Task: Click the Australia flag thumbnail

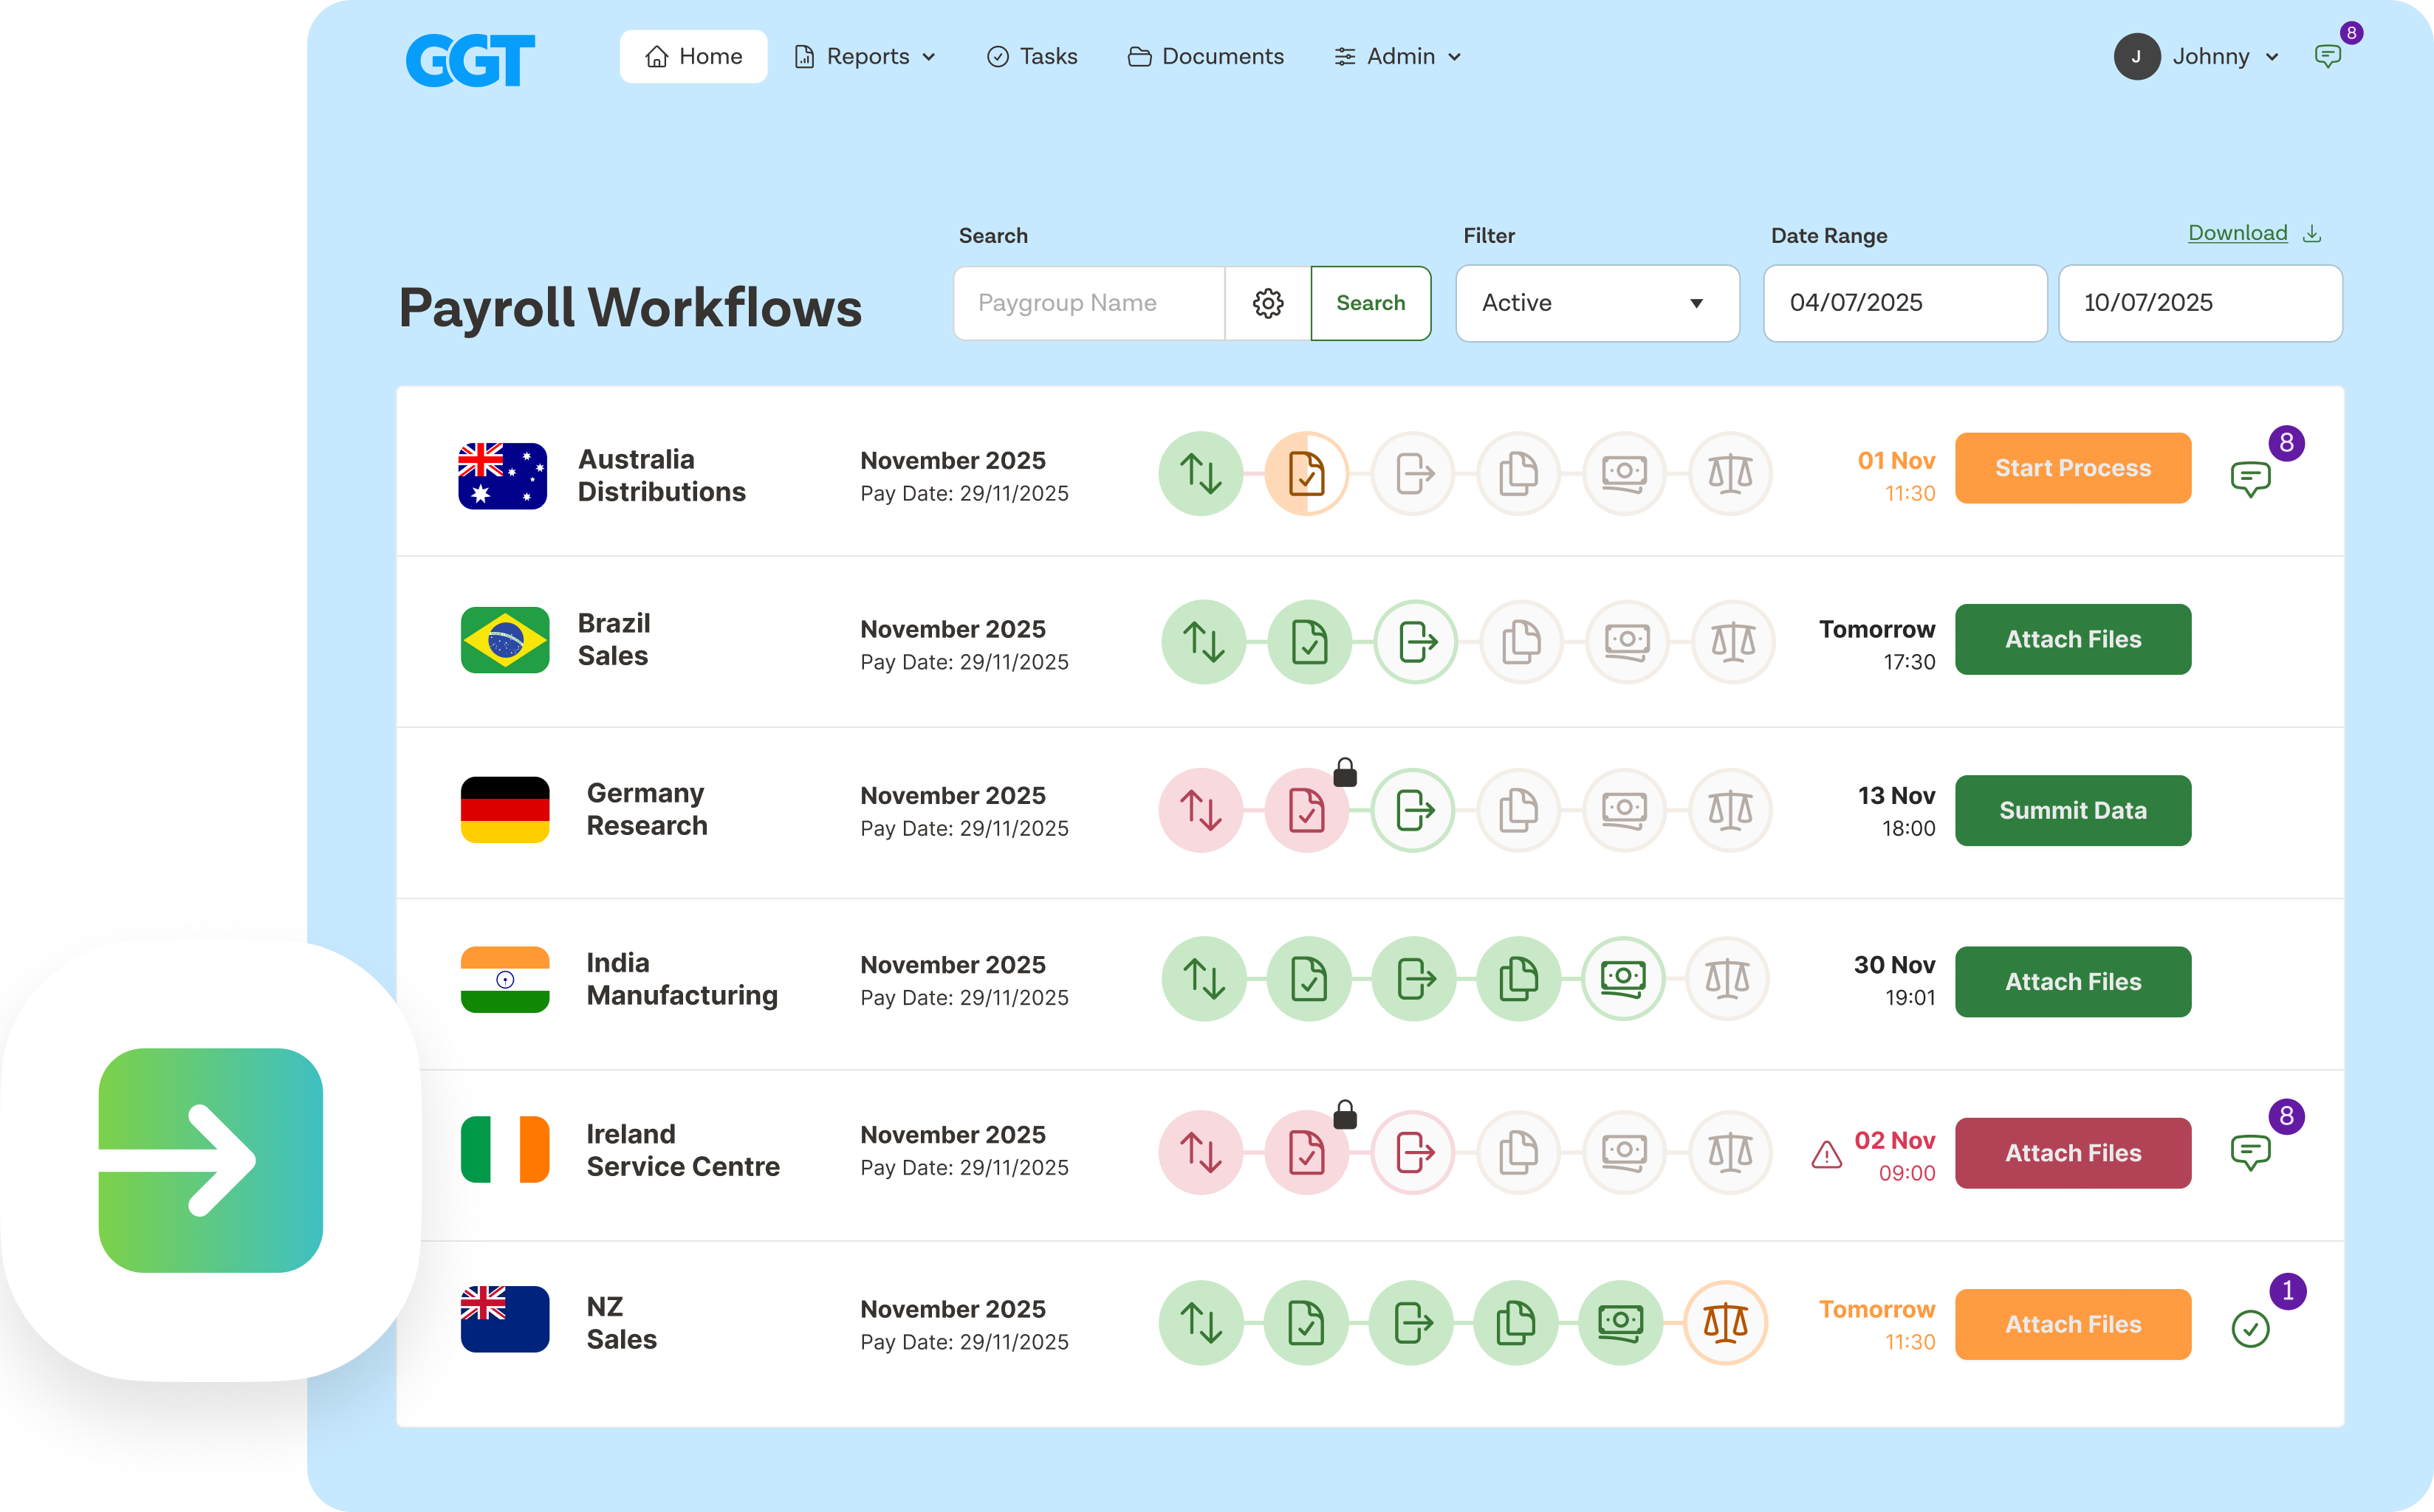Action: point(503,476)
